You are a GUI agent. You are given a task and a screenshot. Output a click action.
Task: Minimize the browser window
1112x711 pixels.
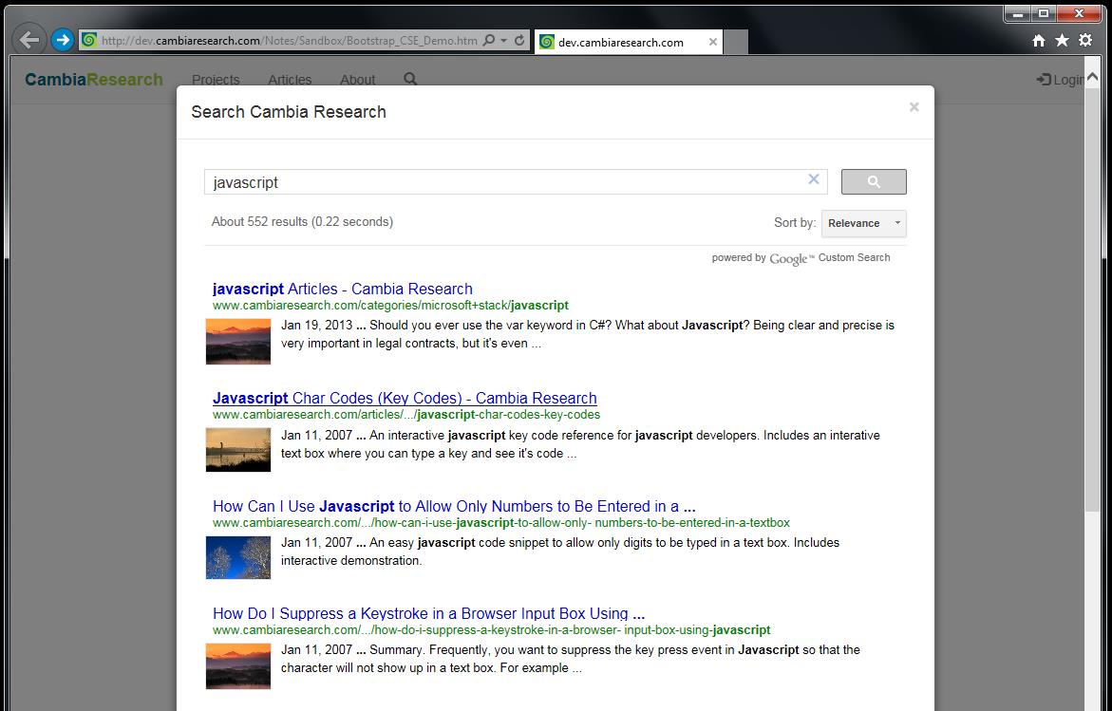coord(1018,13)
